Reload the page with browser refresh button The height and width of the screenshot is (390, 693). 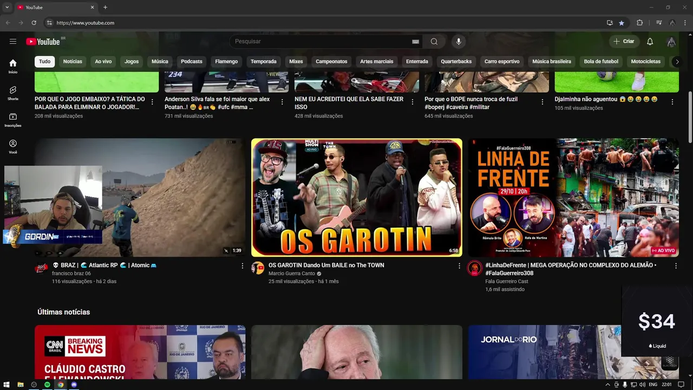point(34,23)
